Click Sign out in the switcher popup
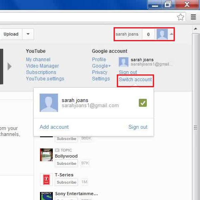The width and height of the screenshot is (200, 200). tap(138, 127)
